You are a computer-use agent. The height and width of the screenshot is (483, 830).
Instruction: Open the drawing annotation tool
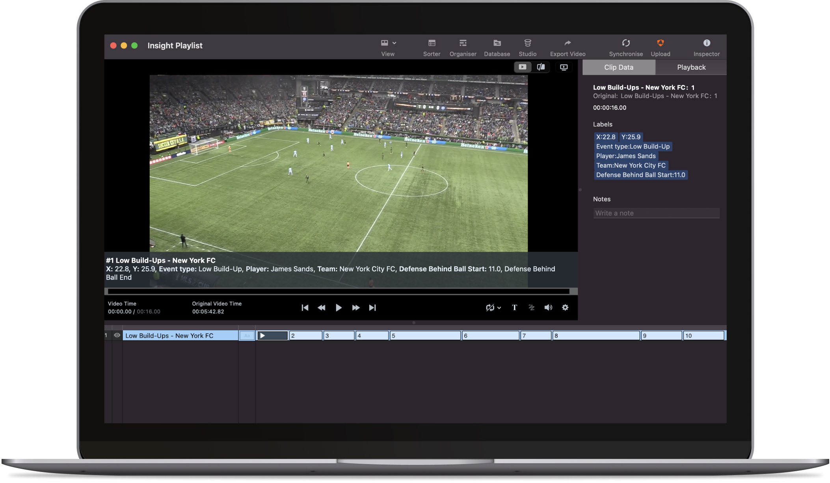click(531, 308)
